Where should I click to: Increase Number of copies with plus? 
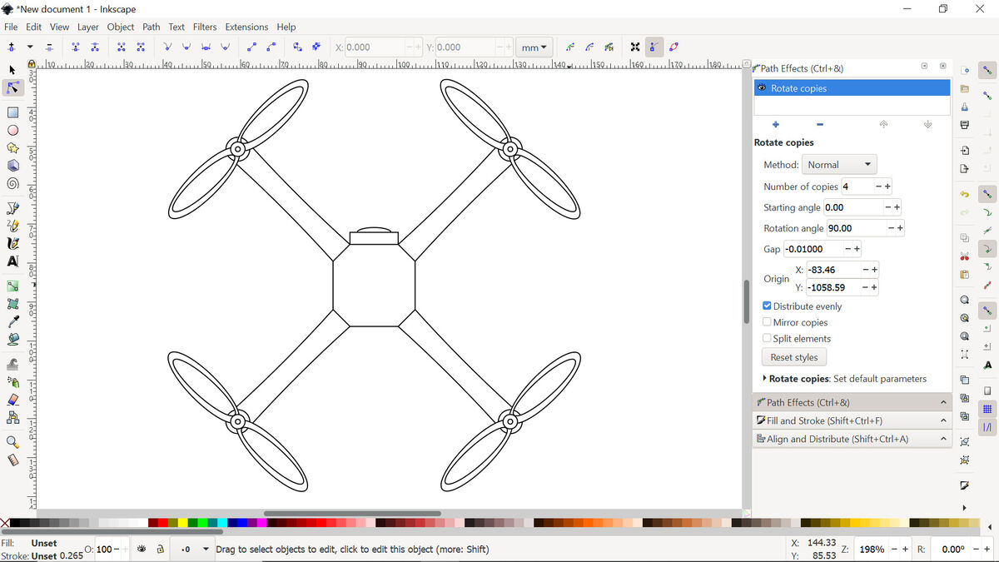click(x=889, y=187)
